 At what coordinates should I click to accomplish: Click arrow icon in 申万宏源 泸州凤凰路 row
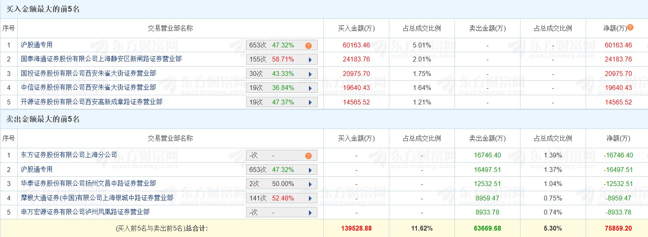click(310, 212)
